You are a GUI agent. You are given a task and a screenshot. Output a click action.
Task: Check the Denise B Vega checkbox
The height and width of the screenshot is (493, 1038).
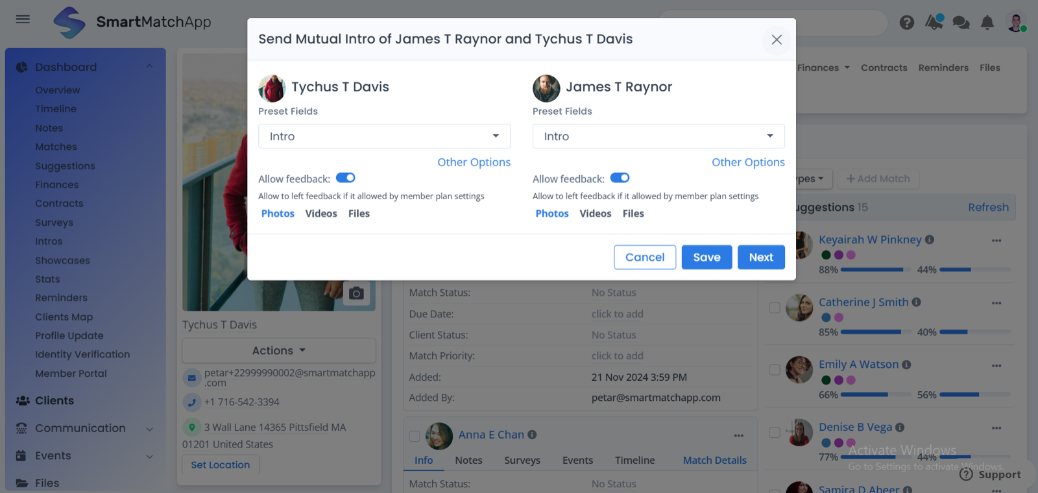point(775,432)
